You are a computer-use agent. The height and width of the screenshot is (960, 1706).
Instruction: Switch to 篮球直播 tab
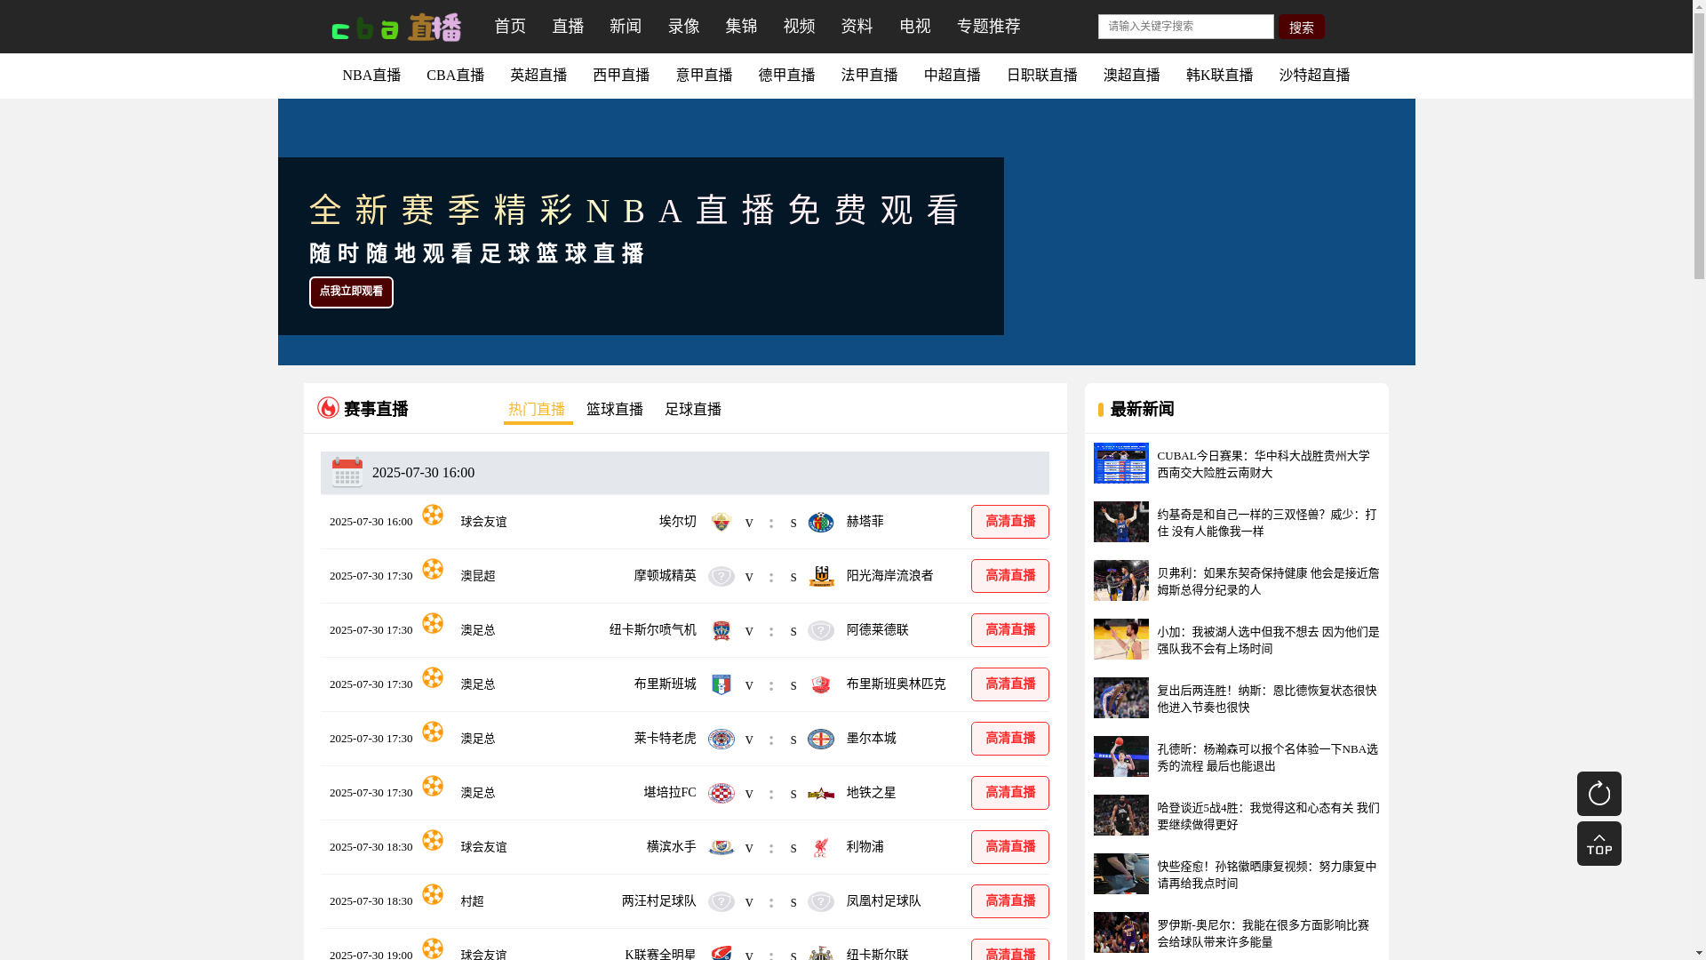(615, 410)
